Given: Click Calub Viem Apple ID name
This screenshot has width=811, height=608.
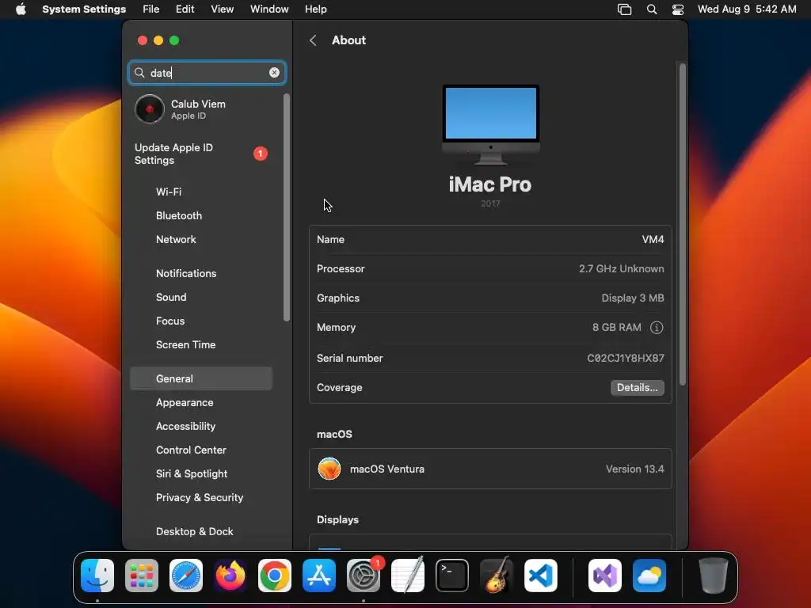Looking at the screenshot, I should (x=198, y=104).
